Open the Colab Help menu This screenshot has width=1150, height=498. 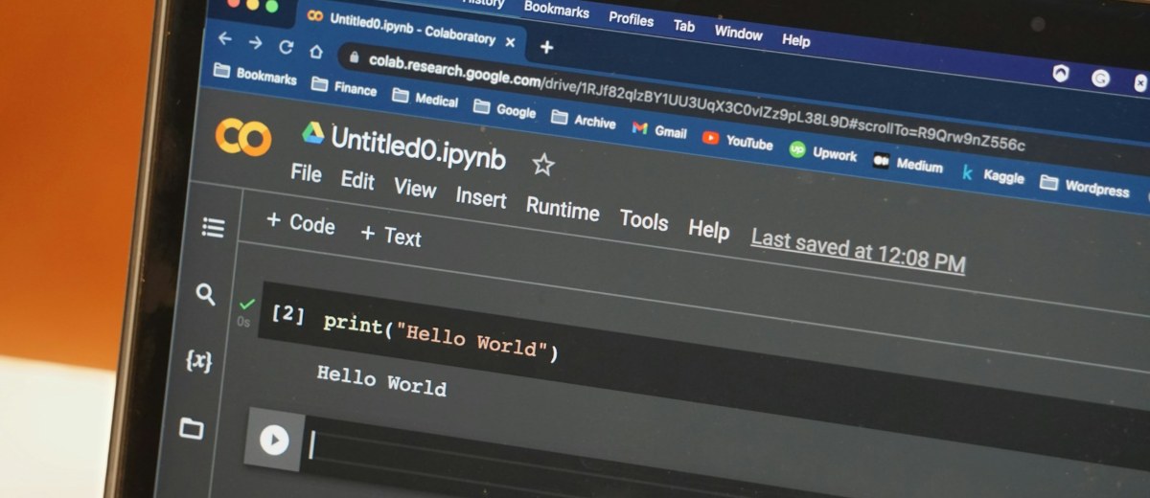[x=709, y=229]
